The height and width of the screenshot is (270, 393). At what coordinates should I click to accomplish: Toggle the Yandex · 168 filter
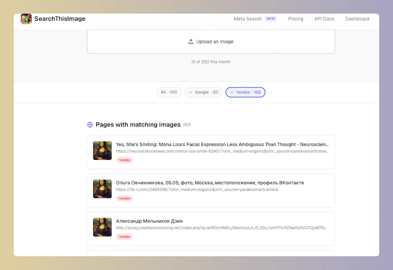[245, 92]
